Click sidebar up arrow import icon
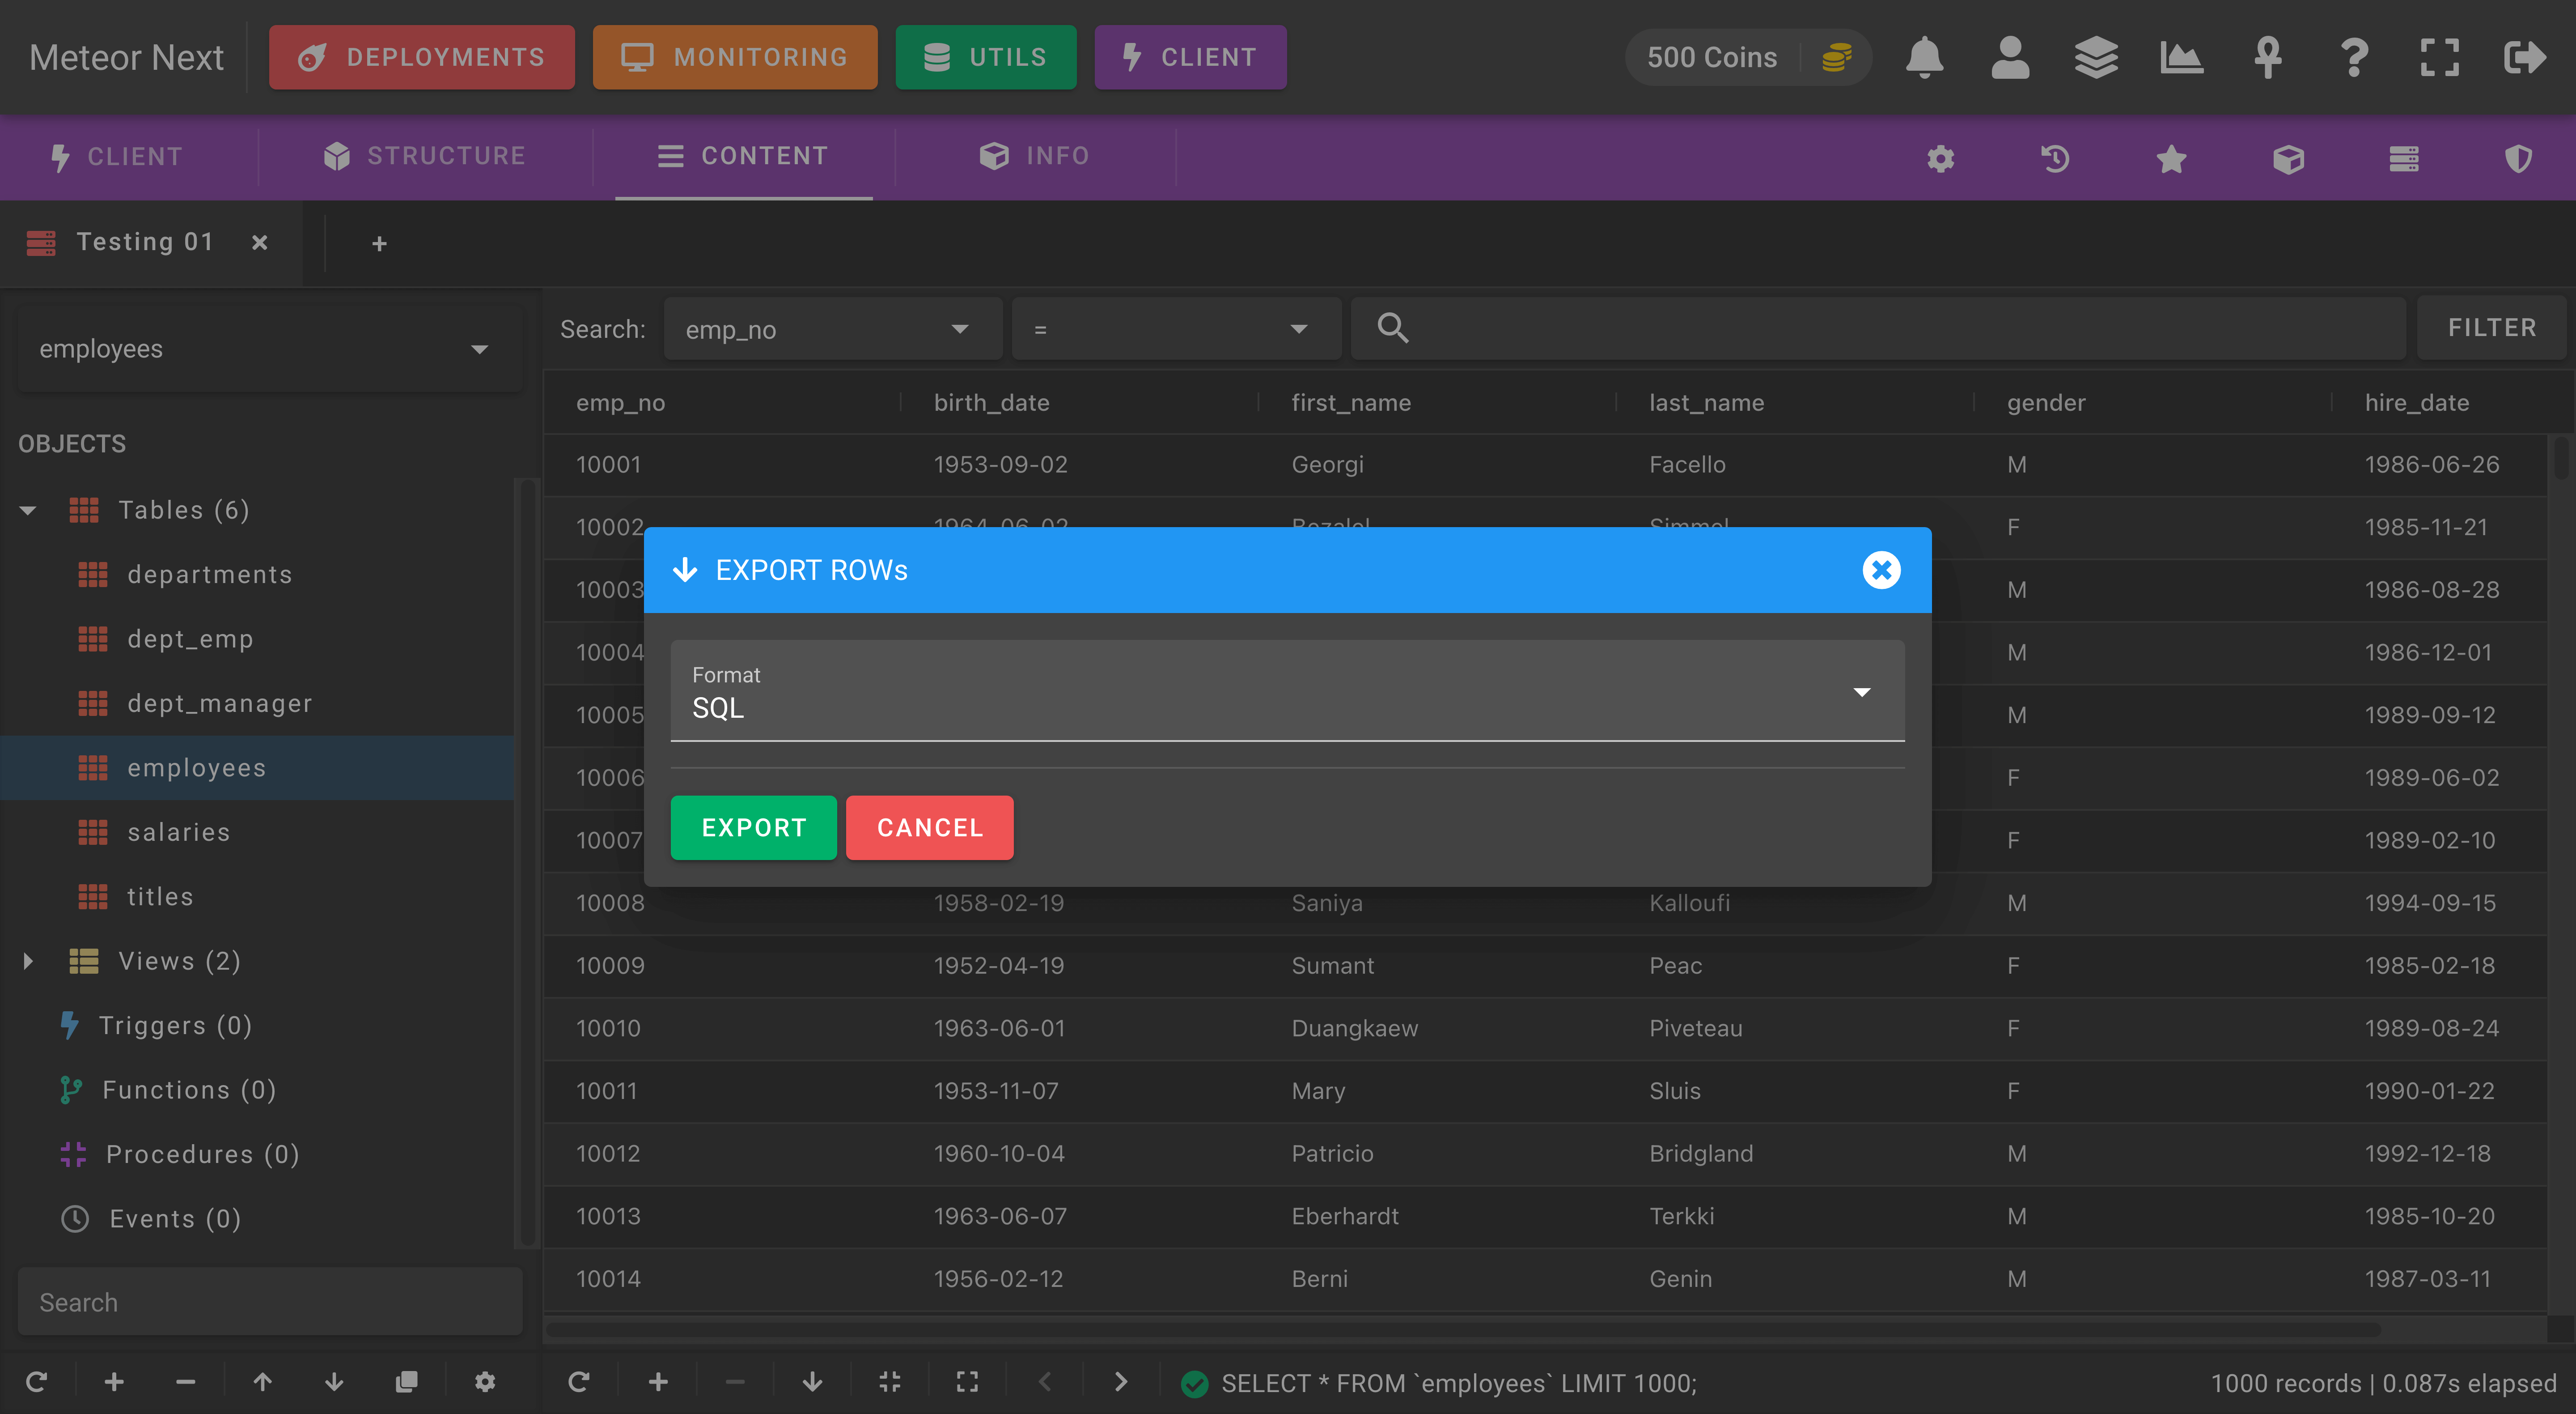2576x1414 pixels. click(x=262, y=1382)
